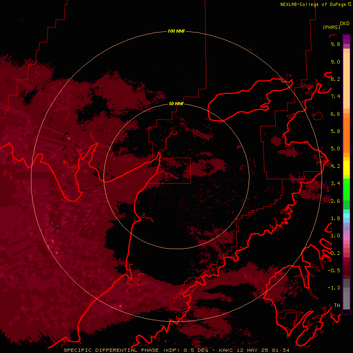This screenshot has height=353, width=353.
Task: Click the DKD legend label
Action: coord(345,24)
